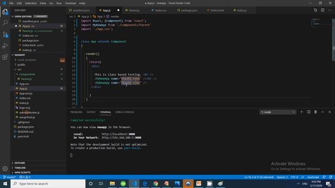Kill terminal with trash icon
Image resolution: width=335 pixels, height=188 pixels.
coord(316,112)
